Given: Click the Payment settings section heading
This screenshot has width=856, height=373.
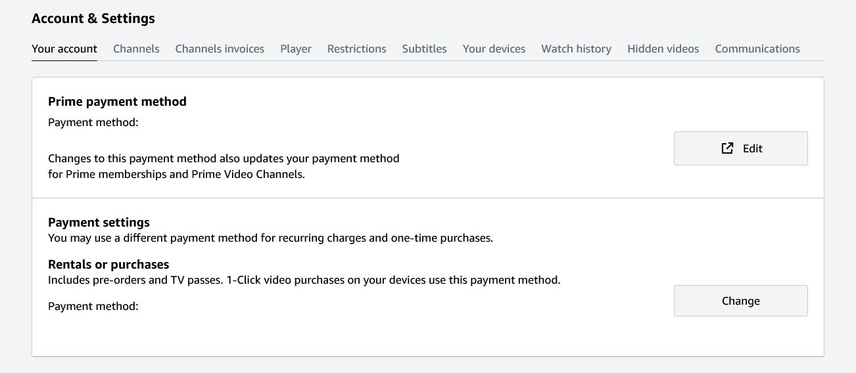Looking at the screenshot, I should tap(99, 222).
